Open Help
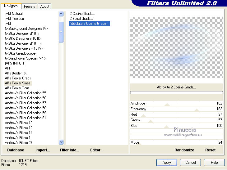The width and height of the screenshot is (227, 170). [214, 163]
